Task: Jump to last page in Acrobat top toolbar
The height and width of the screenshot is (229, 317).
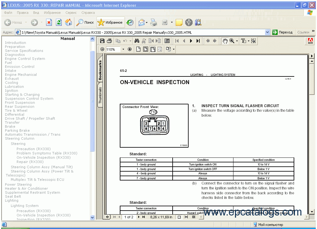Action: tap(198, 41)
